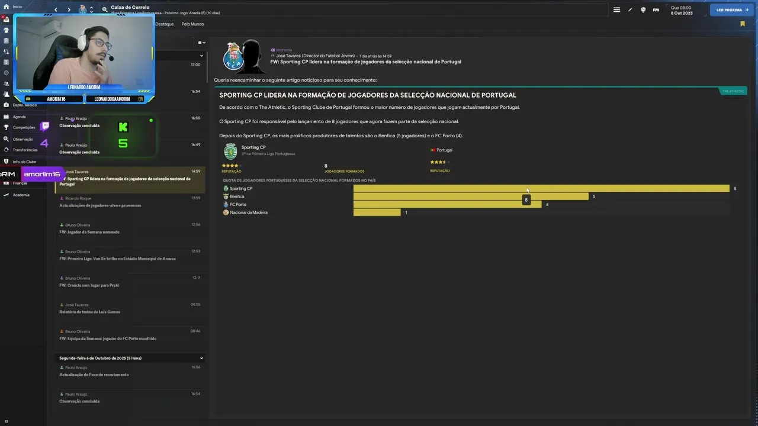This screenshot has width=758, height=426.
Task: Click FC Porto label in chart
Action: click(x=237, y=205)
